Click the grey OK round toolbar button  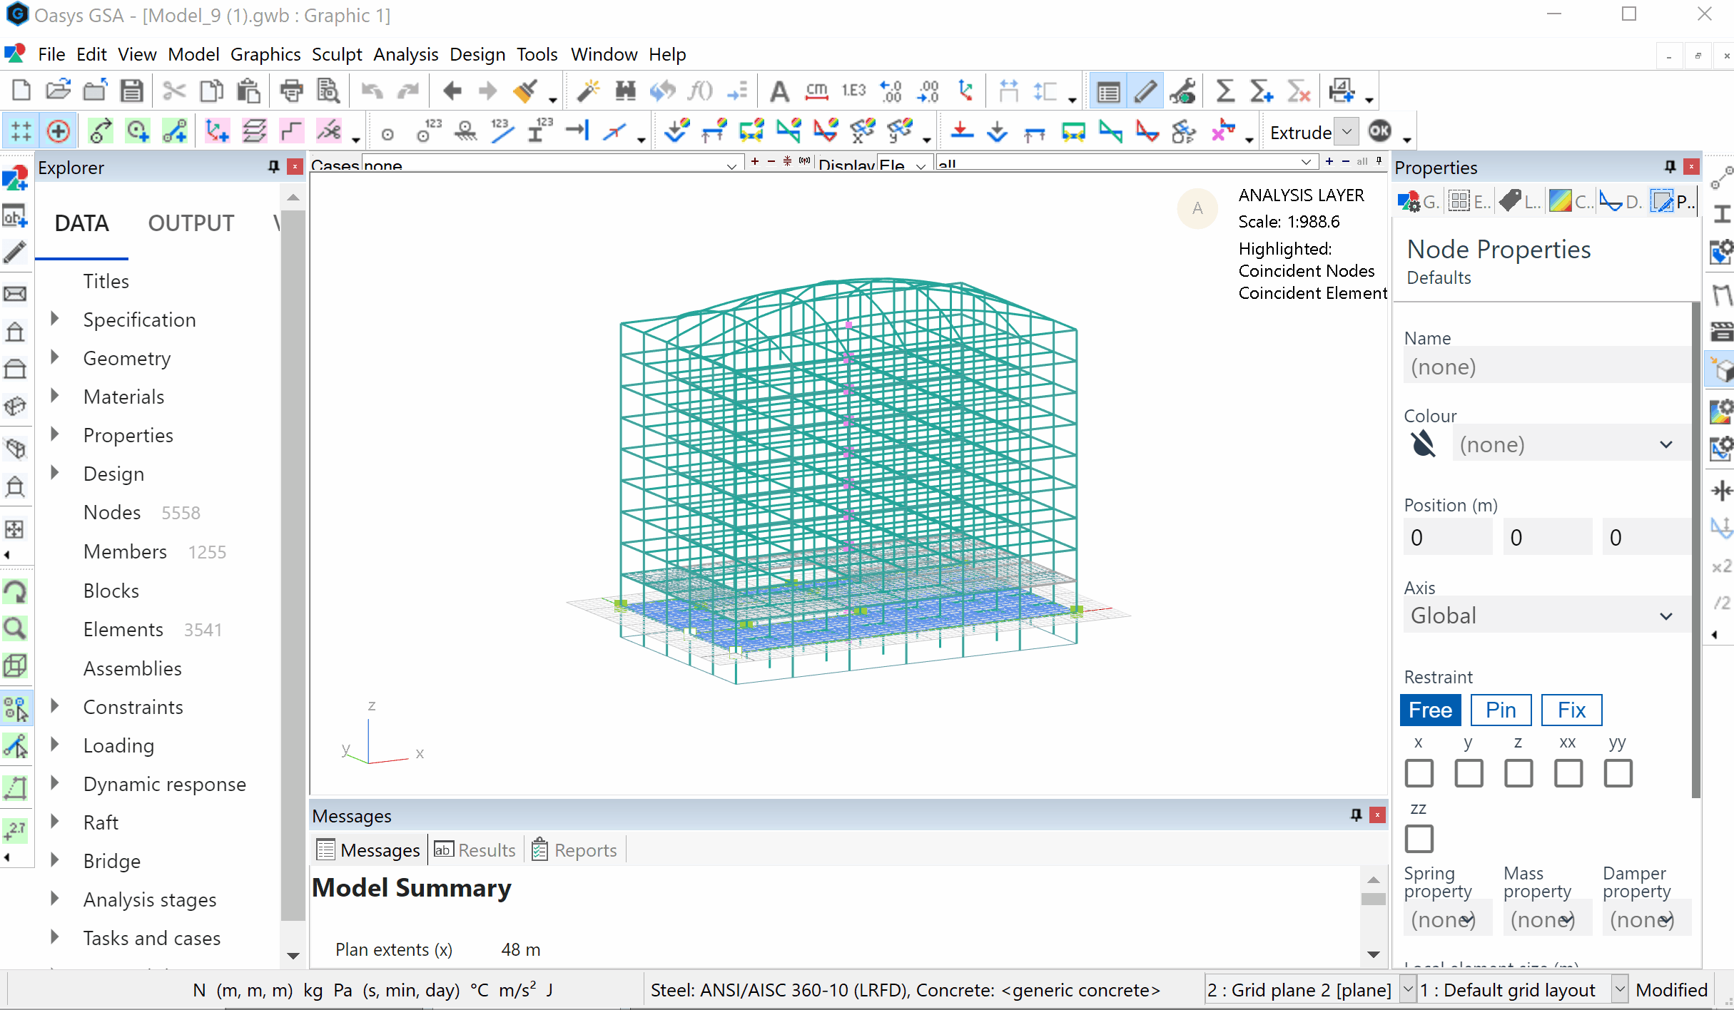tap(1379, 131)
